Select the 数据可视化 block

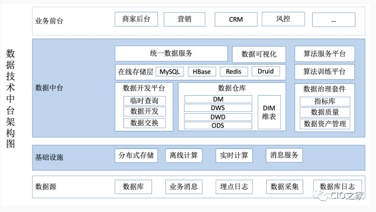click(259, 54)
